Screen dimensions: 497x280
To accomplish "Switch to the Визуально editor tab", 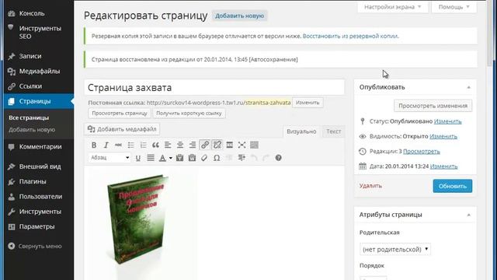I will (x=301, y=131).
